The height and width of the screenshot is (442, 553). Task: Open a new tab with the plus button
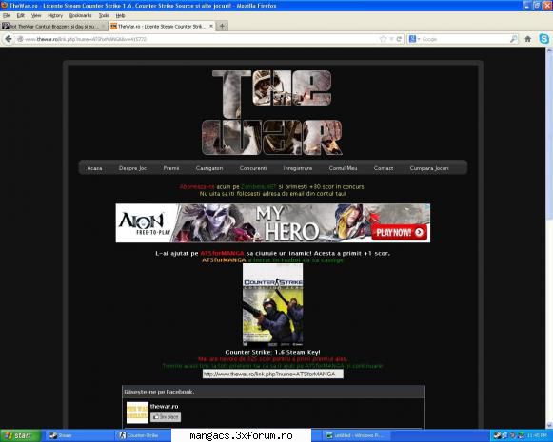click(x=222, y=26)
